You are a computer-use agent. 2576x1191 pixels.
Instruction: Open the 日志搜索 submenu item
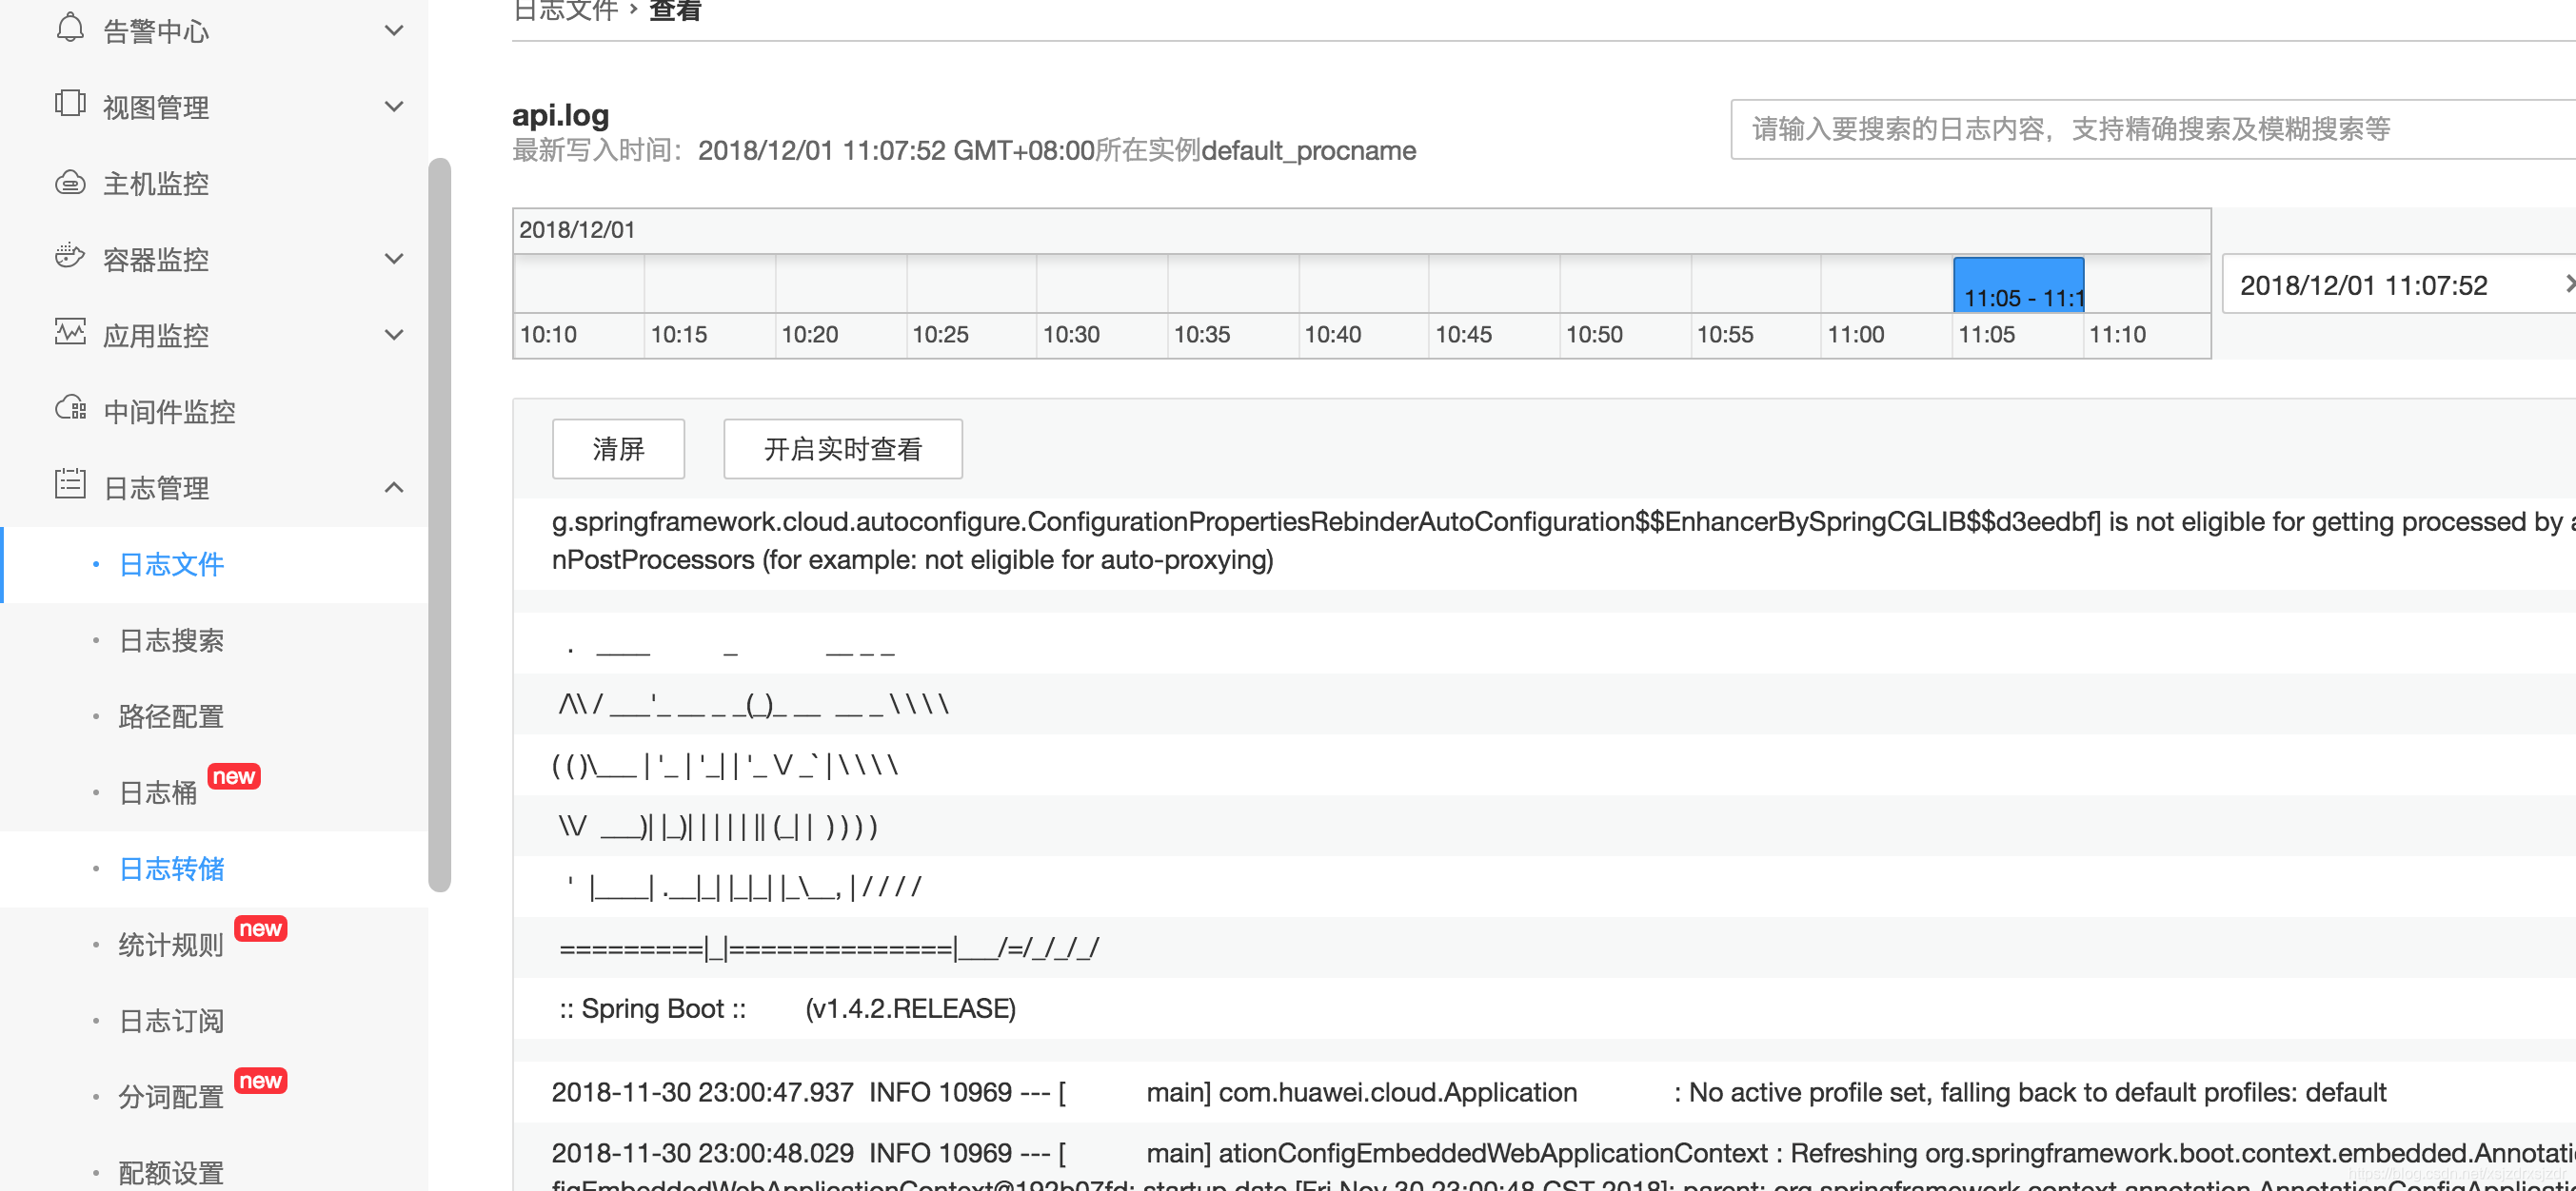(171, 640)
